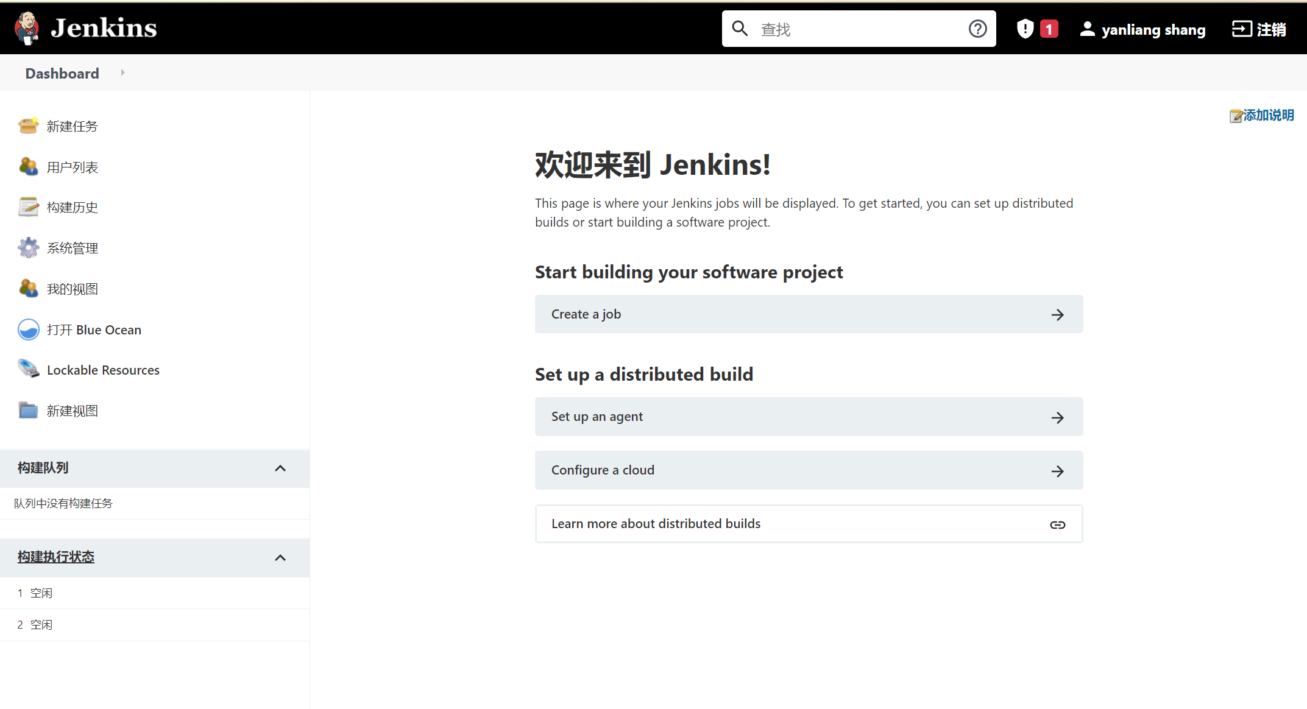Viewport: 1307px width, 709px height.
Task: Open 构建历史 (Build History) icon
Action: (x=28, y=207)
